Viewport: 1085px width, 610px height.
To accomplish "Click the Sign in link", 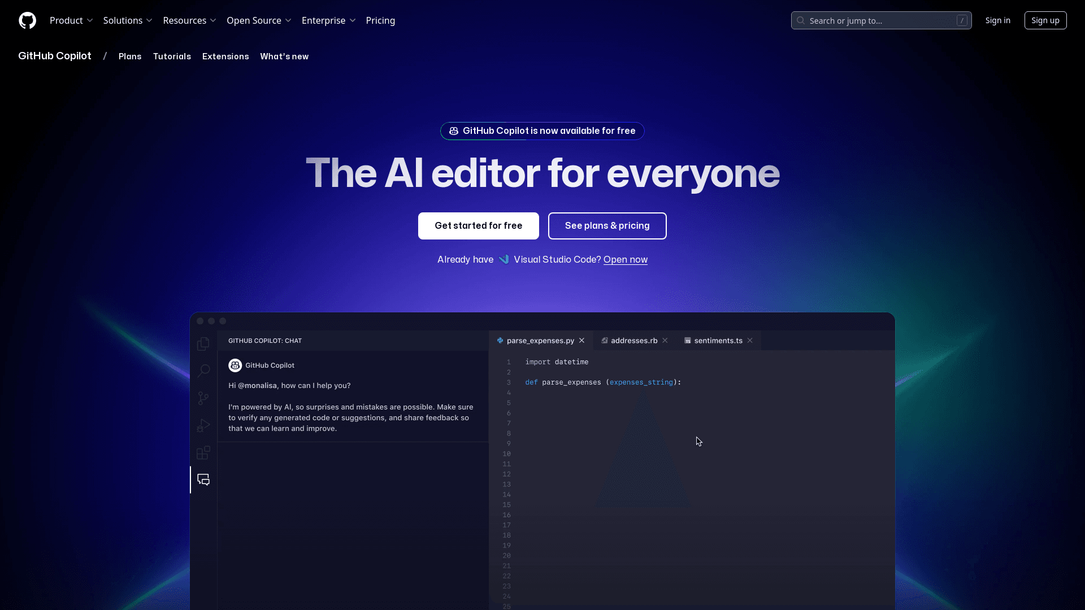I will click(x=998, y=20).
